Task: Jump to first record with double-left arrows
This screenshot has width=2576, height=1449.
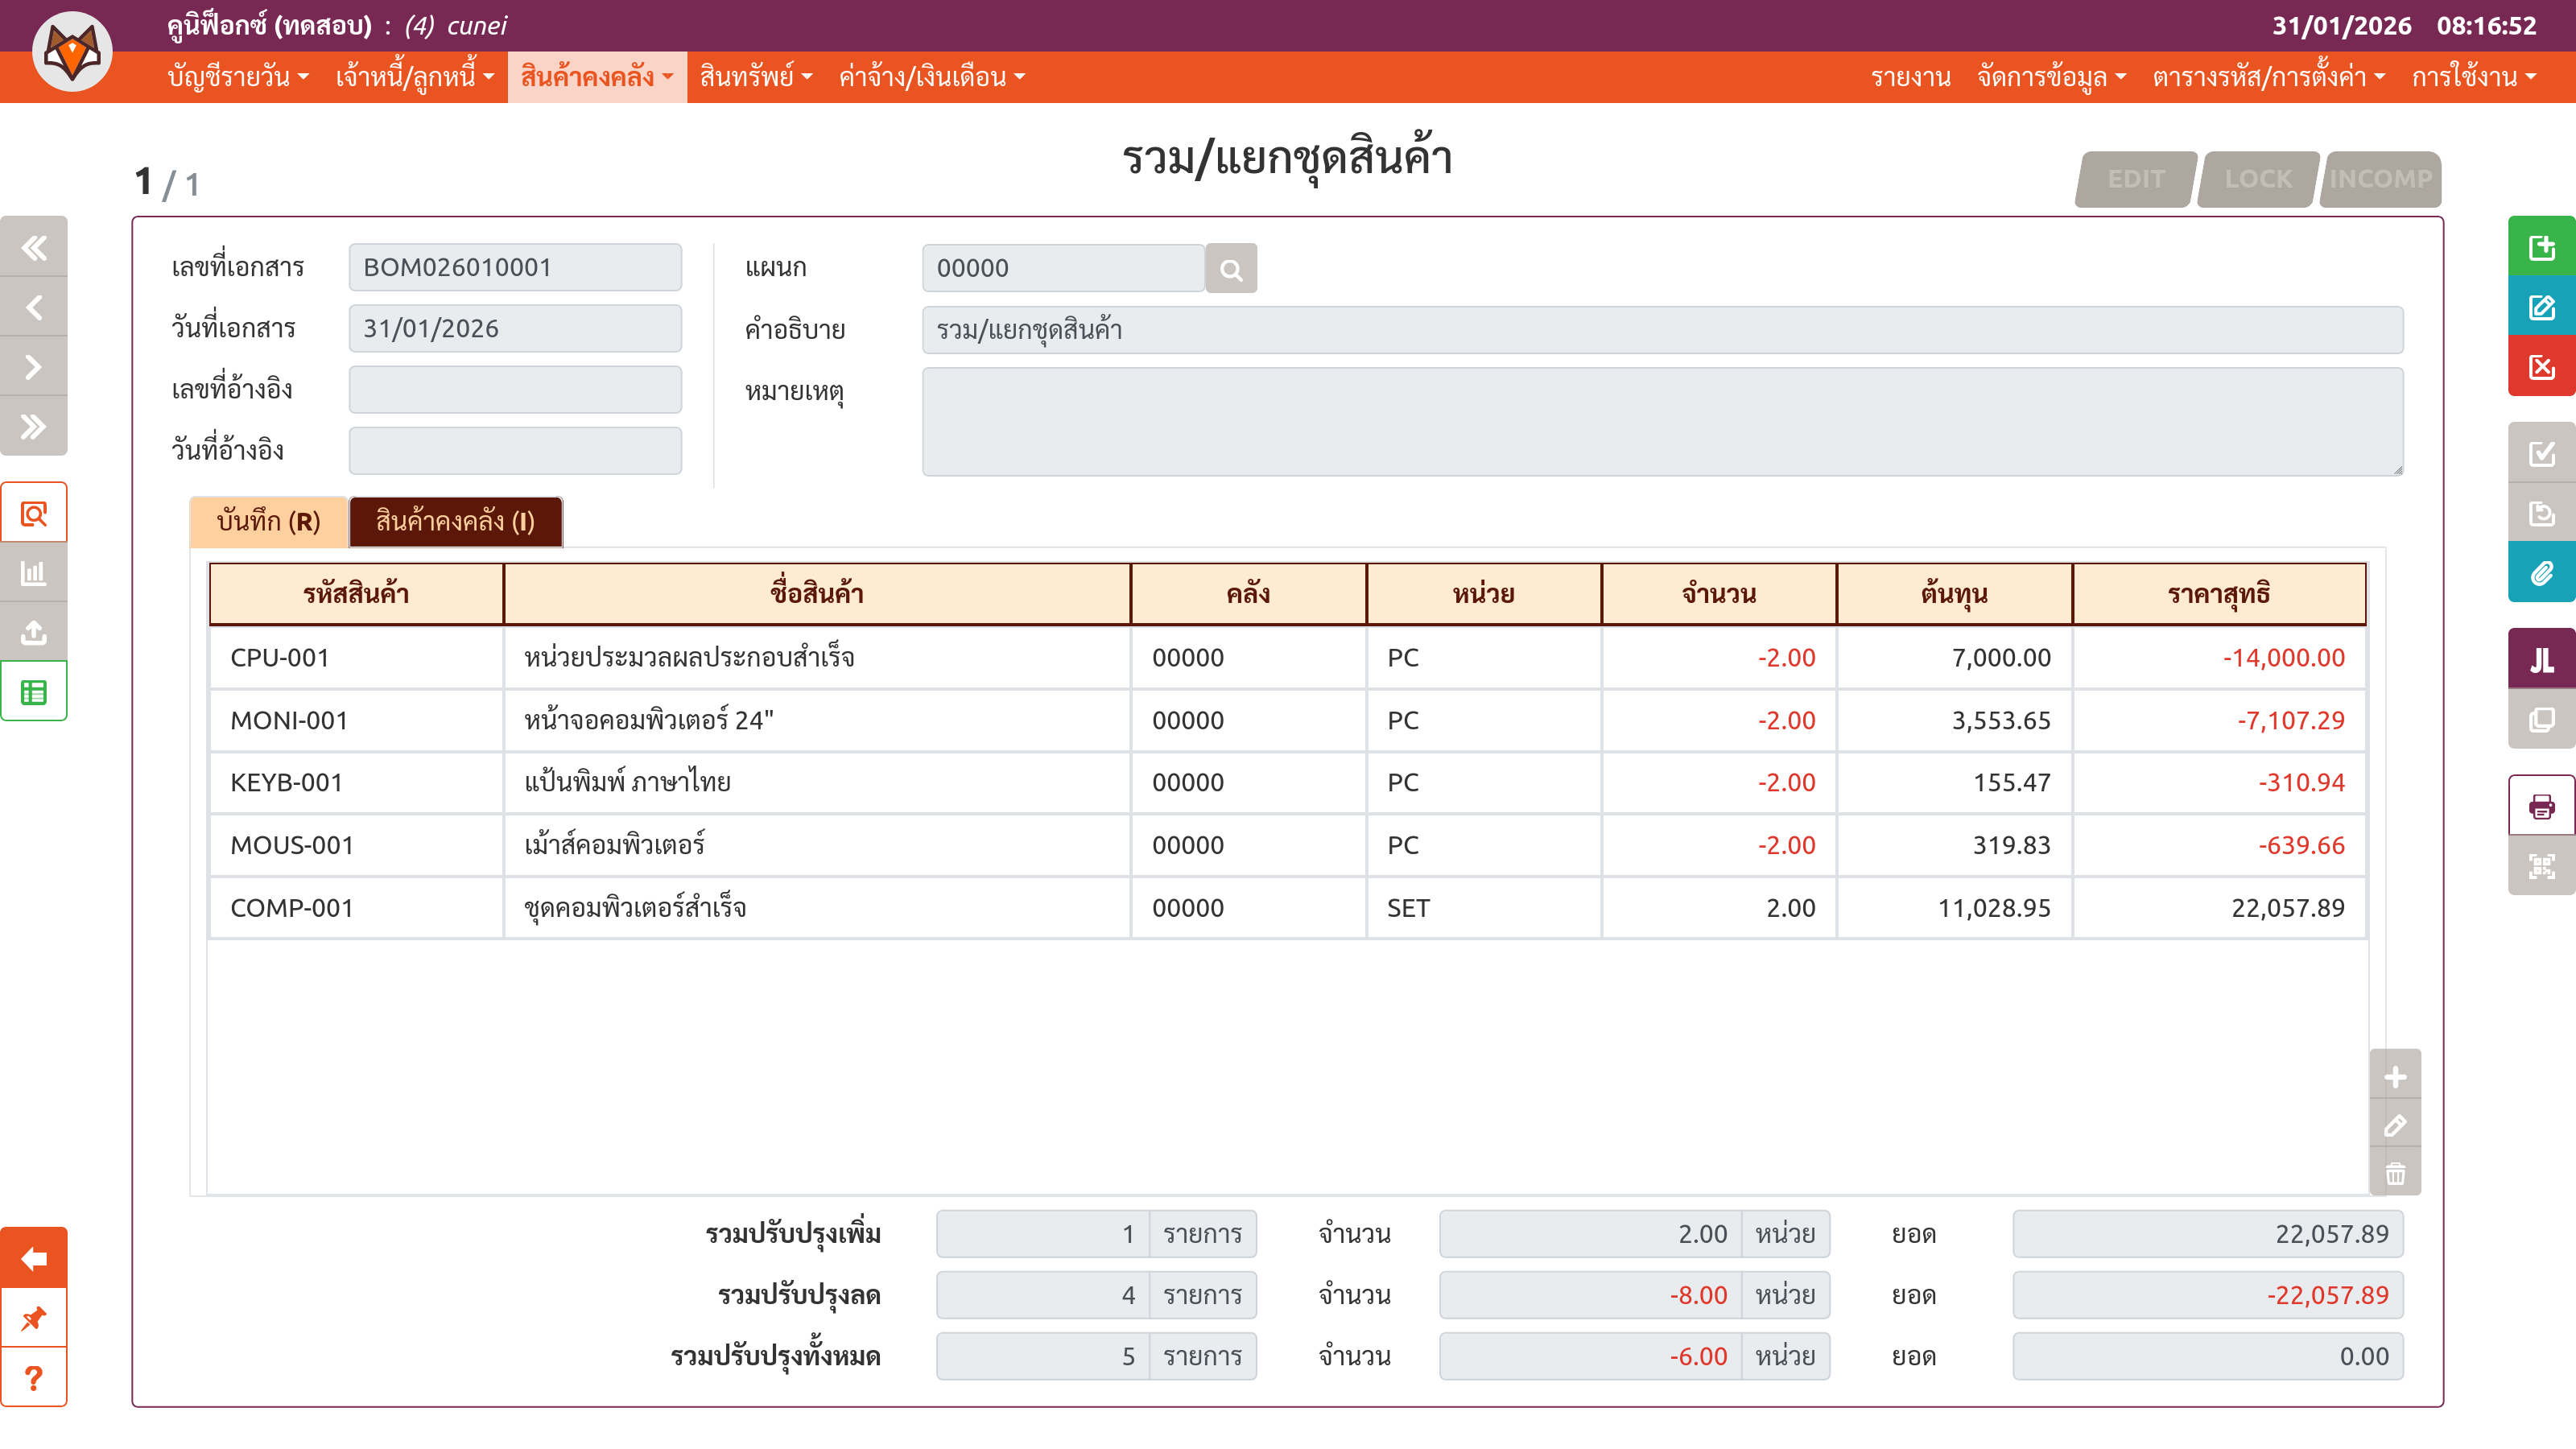Action: (34, 247)
